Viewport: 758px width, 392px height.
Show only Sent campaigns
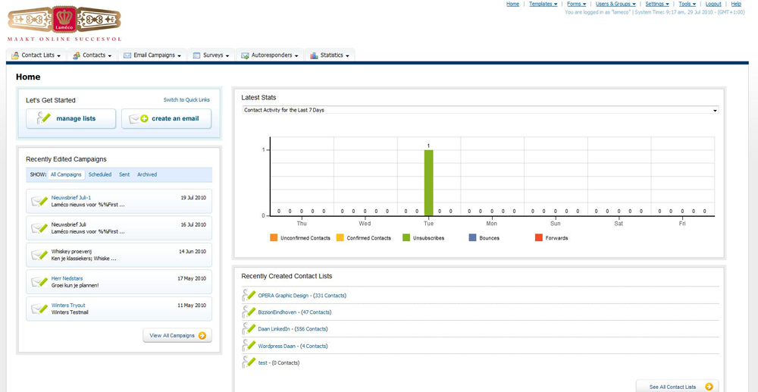(124, 174)
